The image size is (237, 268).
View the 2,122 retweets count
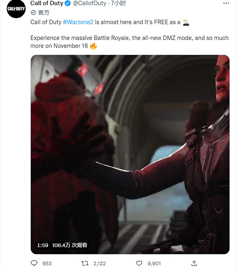pyautogui.click(x=100, y=263)
